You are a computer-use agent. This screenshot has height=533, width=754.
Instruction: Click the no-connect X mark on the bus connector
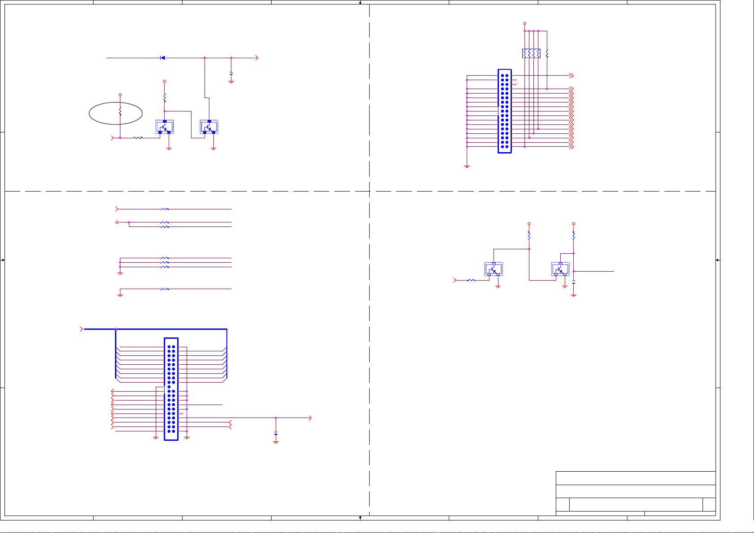(x=181, y=414)
